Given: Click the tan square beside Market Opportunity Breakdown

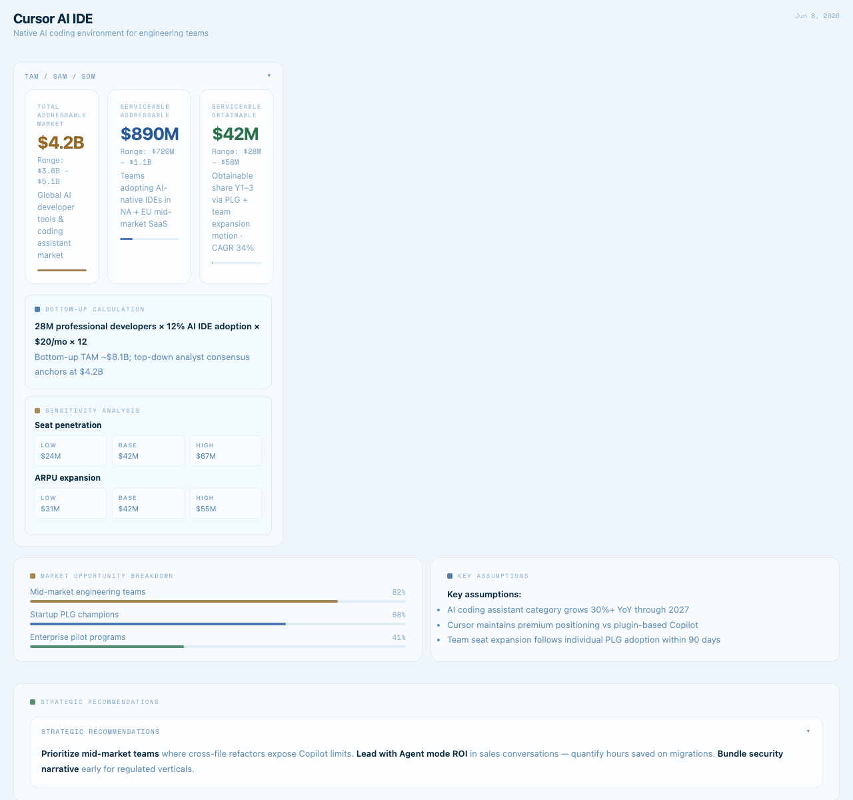Looking at the screenshot, I should [33, 576].
